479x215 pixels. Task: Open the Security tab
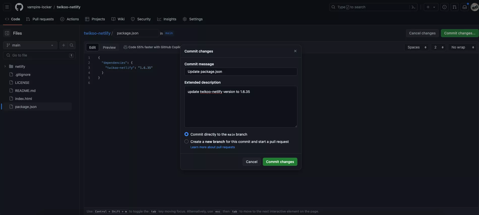(x=141, y=19)
